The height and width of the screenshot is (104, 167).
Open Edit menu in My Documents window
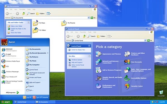point(11,9)
